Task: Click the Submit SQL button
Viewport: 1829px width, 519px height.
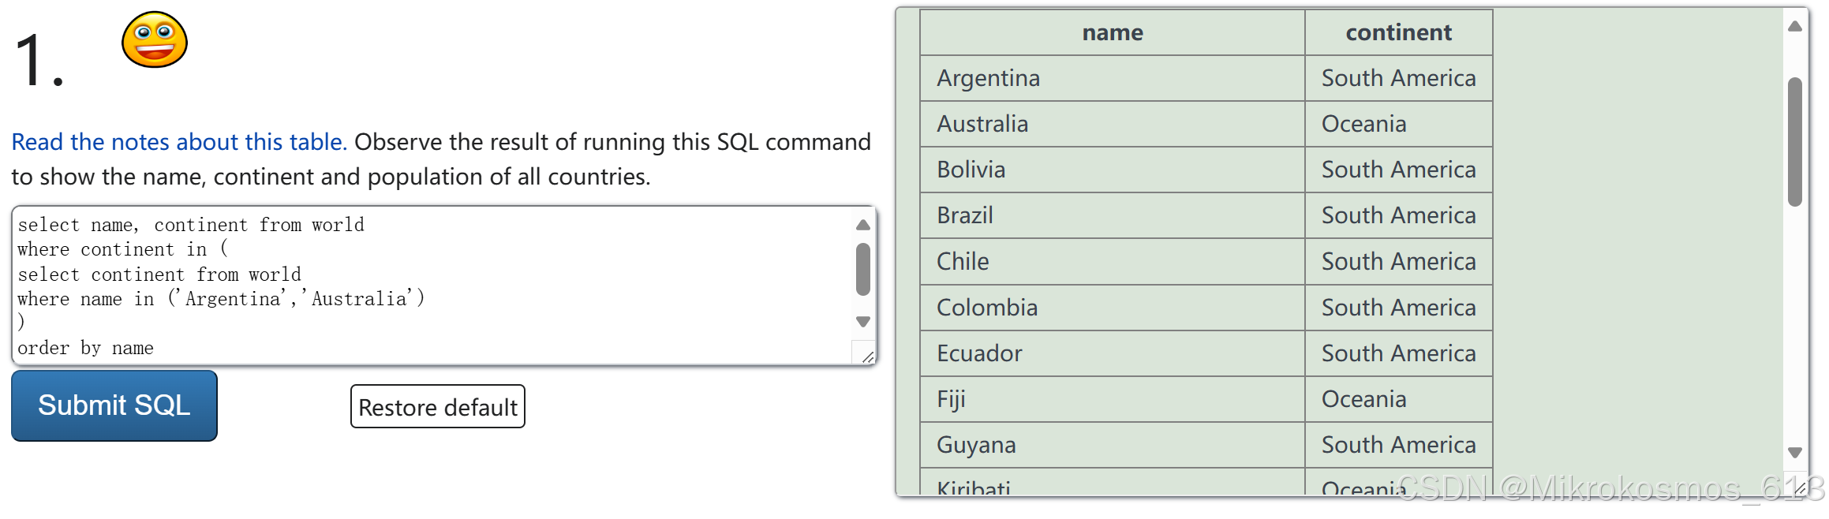Action: tap(114, 405)
